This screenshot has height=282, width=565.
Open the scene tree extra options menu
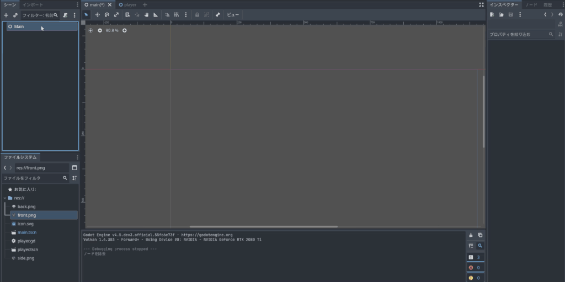click(x=74, y=15)
